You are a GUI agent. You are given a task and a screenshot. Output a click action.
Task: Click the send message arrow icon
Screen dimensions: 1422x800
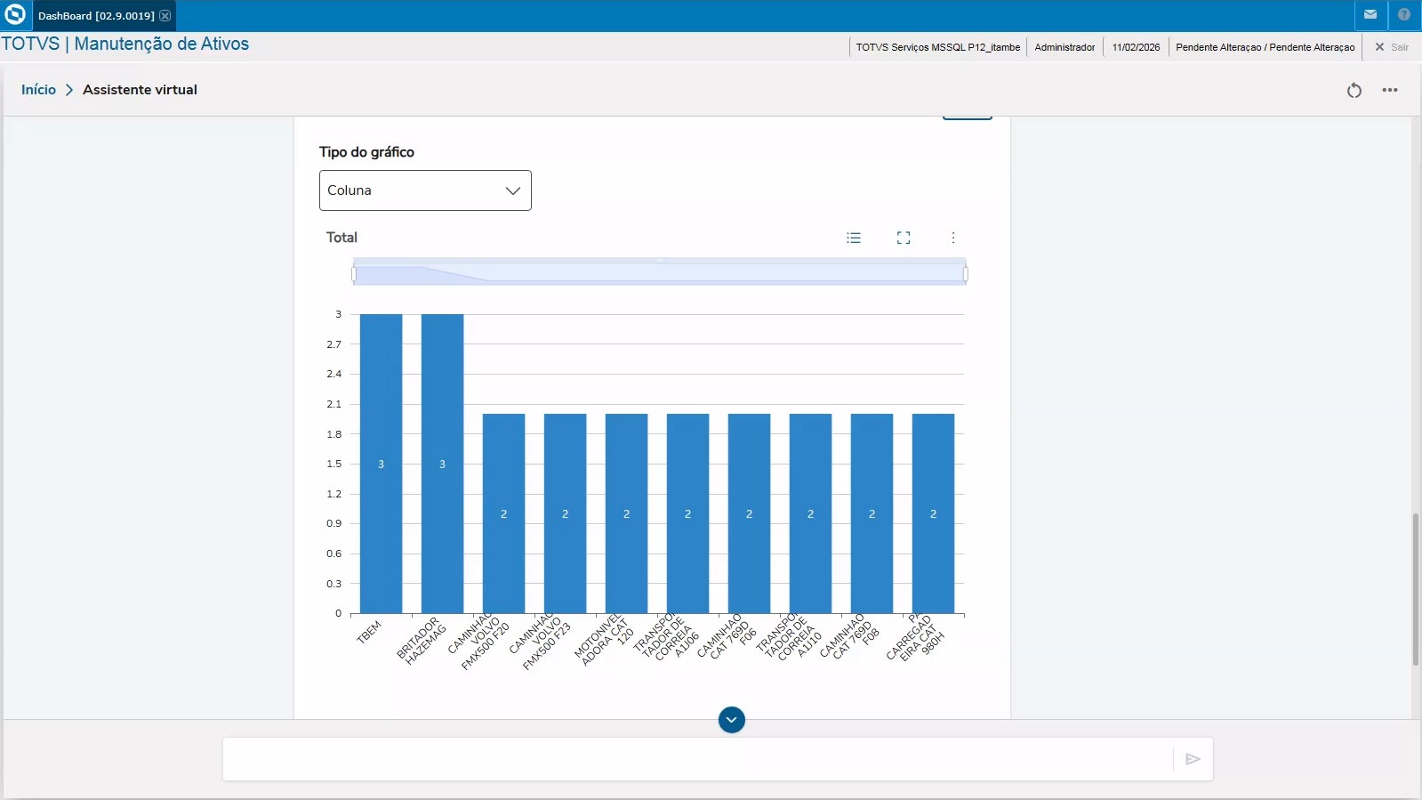pos(1193,759)
